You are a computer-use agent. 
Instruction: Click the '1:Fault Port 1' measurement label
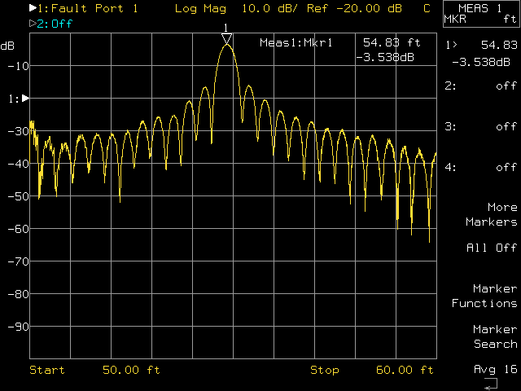(88, 8)
